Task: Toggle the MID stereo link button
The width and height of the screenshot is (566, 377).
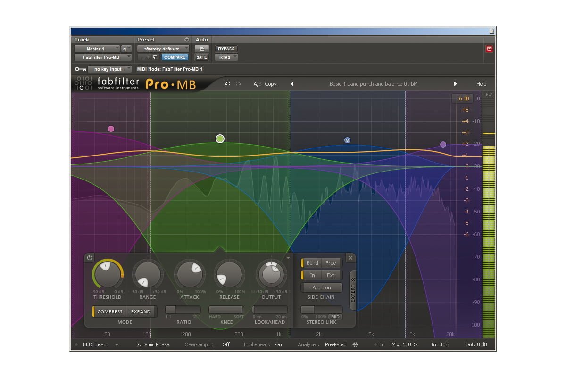Action: pyautogui.click(x=335, y=317)
